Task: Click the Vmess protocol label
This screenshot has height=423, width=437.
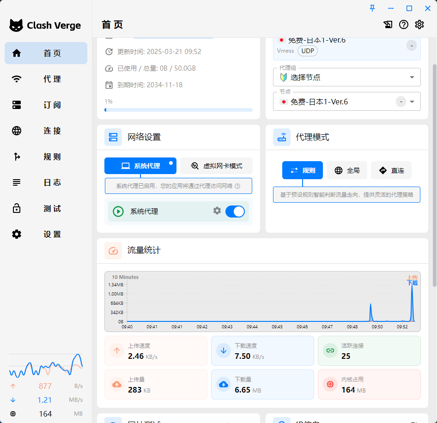Action: coord(285,51)
